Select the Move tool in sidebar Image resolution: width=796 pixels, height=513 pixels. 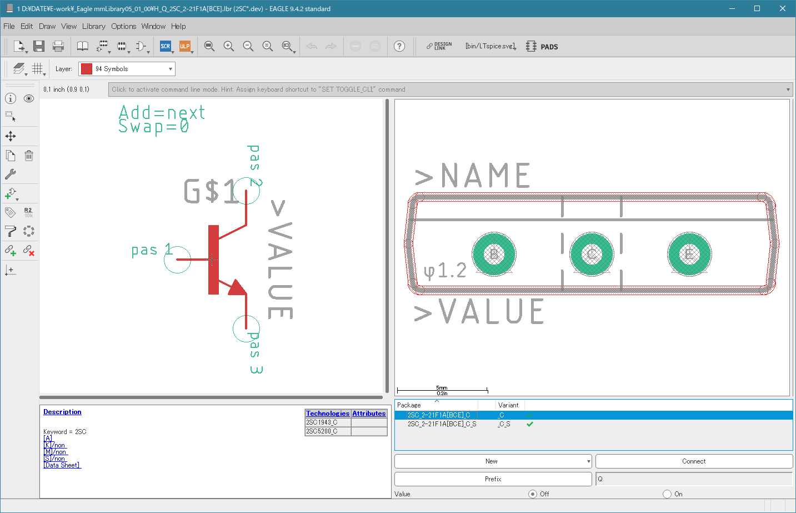point(11,136)
